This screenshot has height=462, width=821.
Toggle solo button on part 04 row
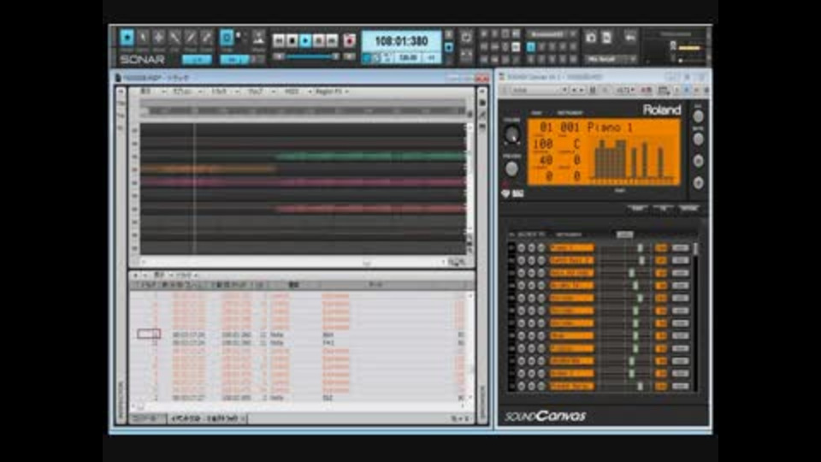point(531,286)
